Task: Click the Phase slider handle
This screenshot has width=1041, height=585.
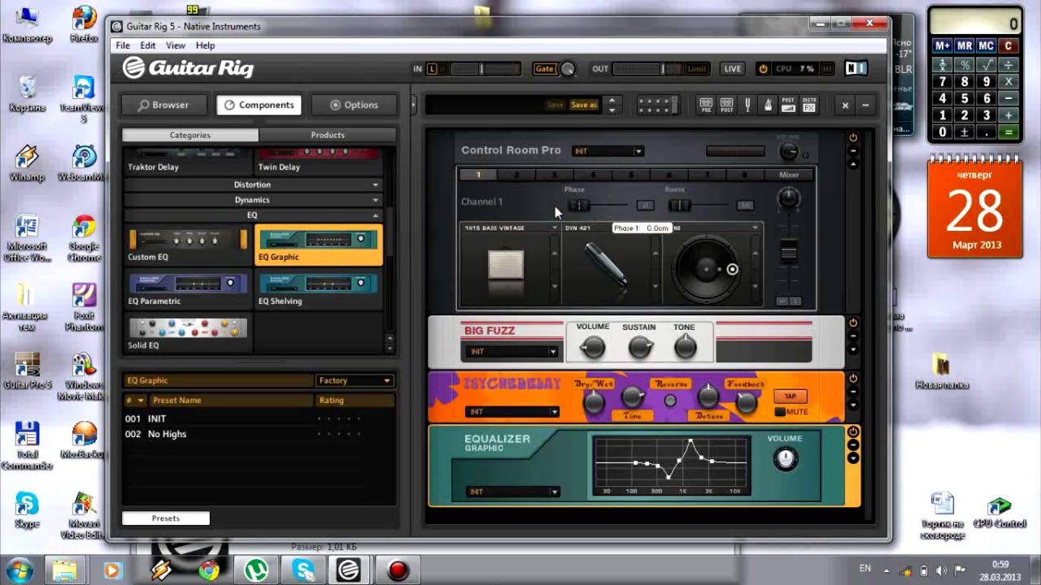Action: click(578, 206)
